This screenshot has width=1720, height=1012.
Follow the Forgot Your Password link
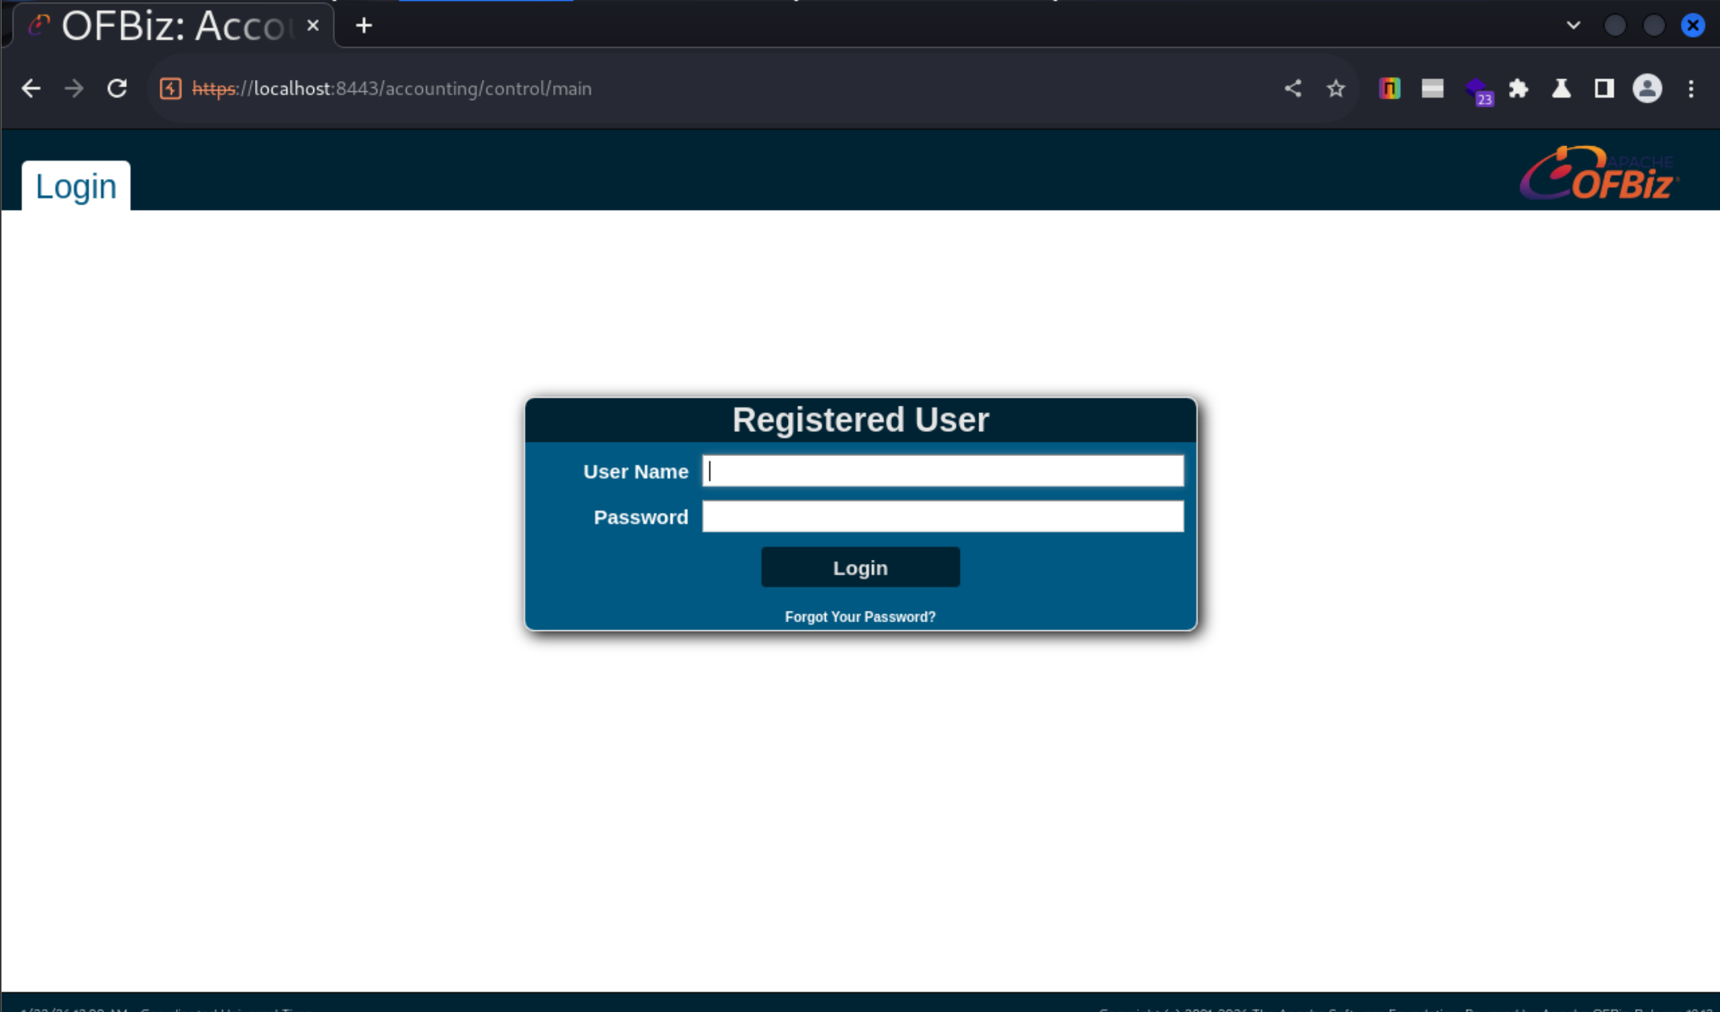[x=860, y=617]
